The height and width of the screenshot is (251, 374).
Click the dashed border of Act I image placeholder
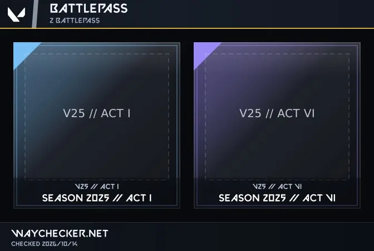(x=97, y=54)
